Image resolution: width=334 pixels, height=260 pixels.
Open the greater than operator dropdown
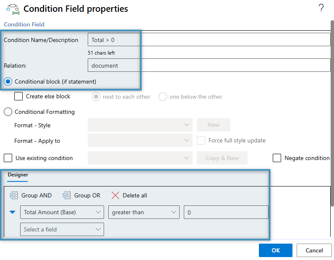144,212
